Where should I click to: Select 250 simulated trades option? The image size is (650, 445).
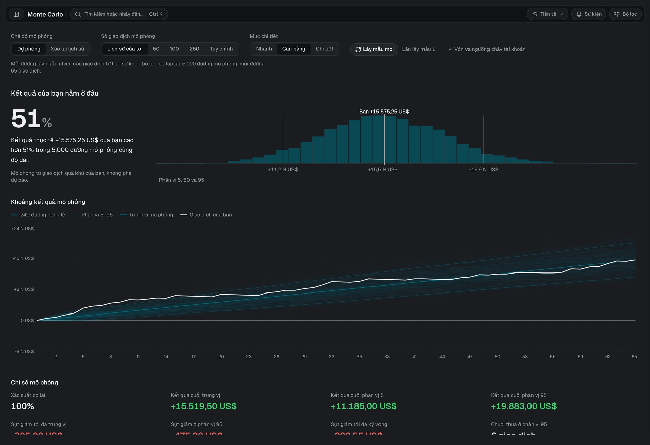[x=194, y=49]
